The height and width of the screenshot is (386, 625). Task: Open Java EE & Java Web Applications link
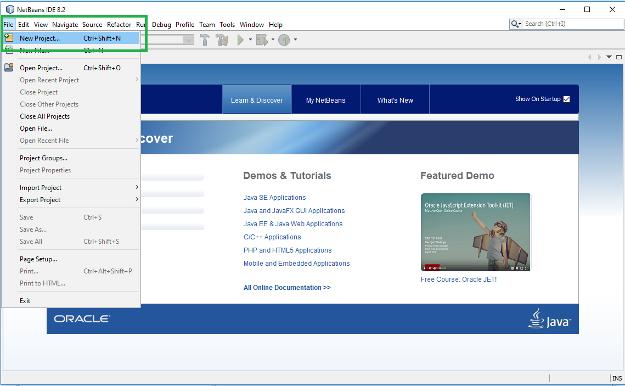(x=293, y=223)
